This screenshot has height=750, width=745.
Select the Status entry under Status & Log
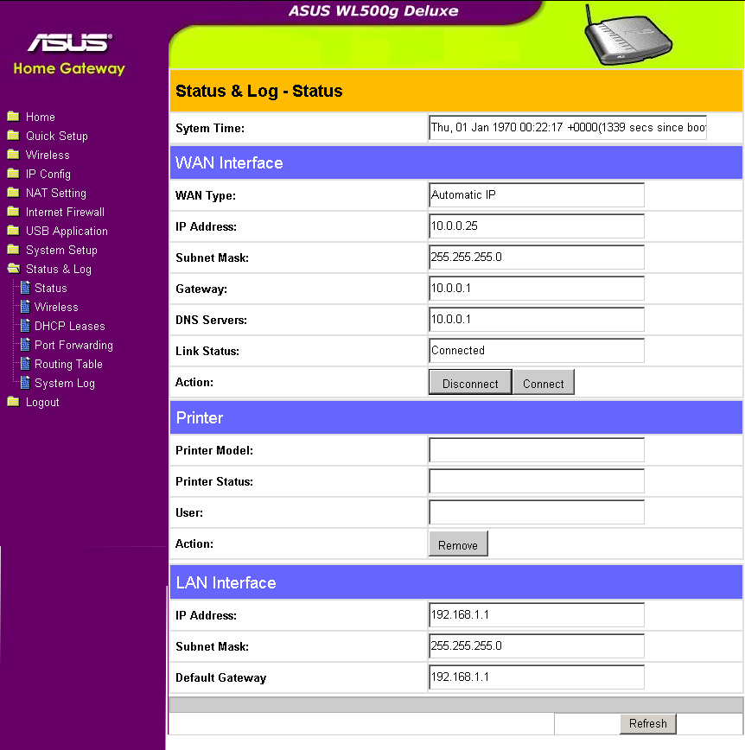(x=48, y=288)
